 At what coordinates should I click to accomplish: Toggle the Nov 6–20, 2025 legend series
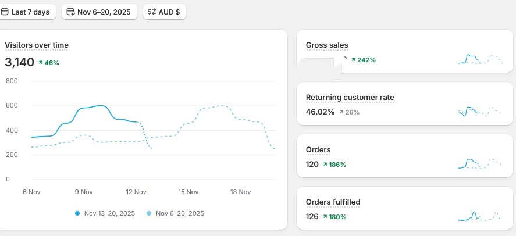(x=175, y=213)
